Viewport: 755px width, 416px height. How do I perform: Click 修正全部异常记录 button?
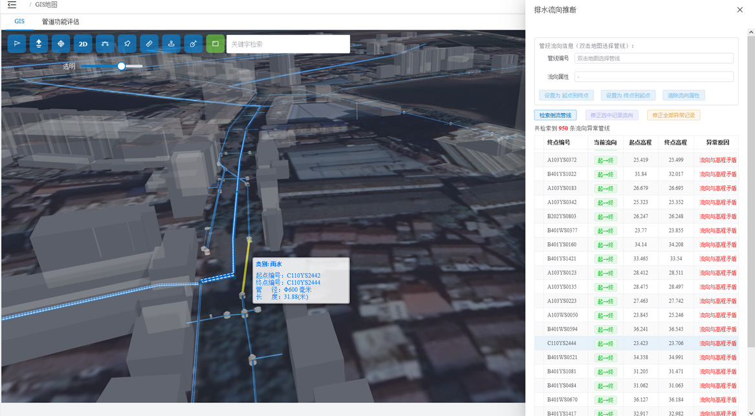point(673,116)
